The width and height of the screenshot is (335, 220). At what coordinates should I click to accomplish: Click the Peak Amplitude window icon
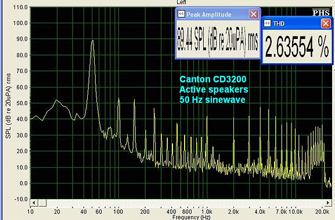pos(181,15)
